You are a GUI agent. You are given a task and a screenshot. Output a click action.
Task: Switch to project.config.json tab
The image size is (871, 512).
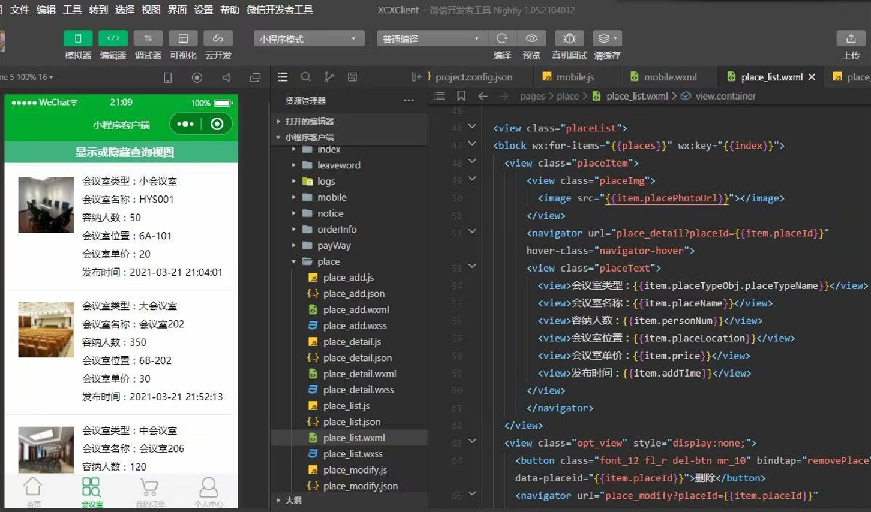474,77
